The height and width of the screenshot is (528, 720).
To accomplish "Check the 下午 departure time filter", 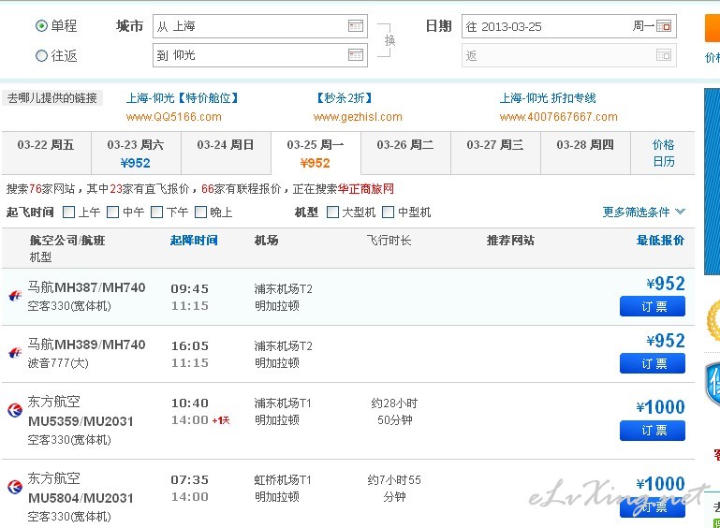I will (x=156, y=213).
